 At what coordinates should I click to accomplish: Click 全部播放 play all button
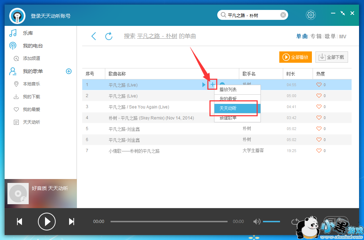(x=295, y=57)
